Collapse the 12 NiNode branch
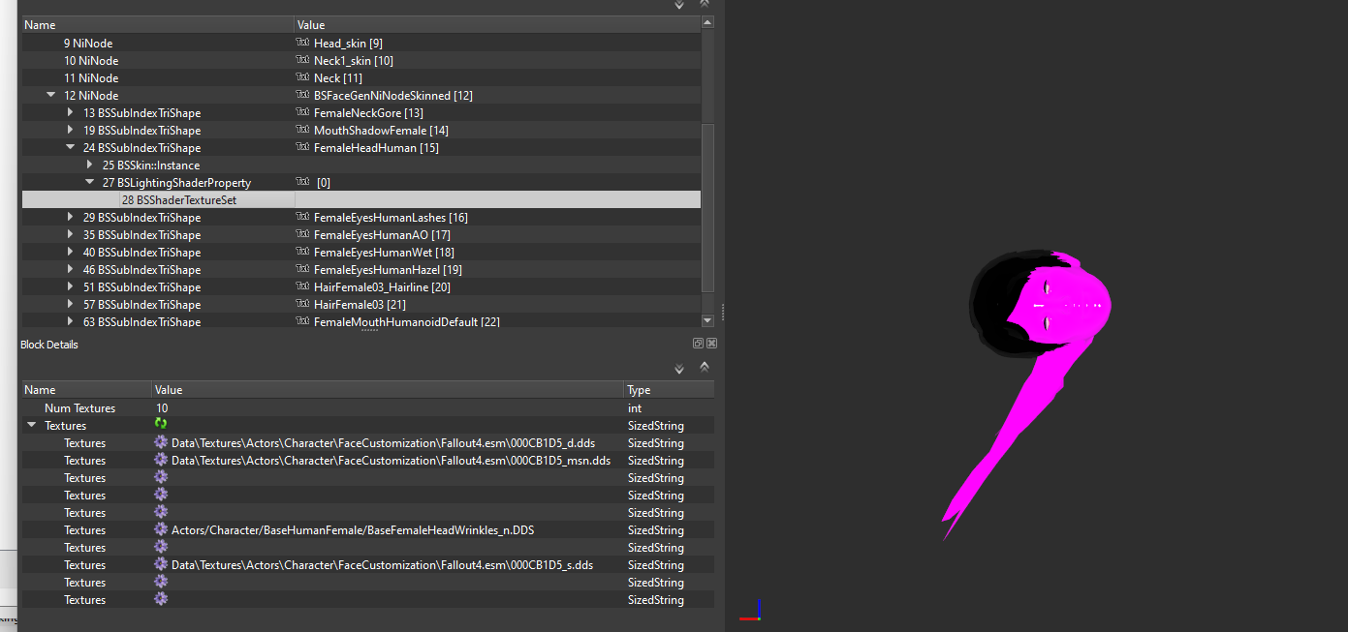Screen dimensions: 1348x632 [x=50, y=95]
